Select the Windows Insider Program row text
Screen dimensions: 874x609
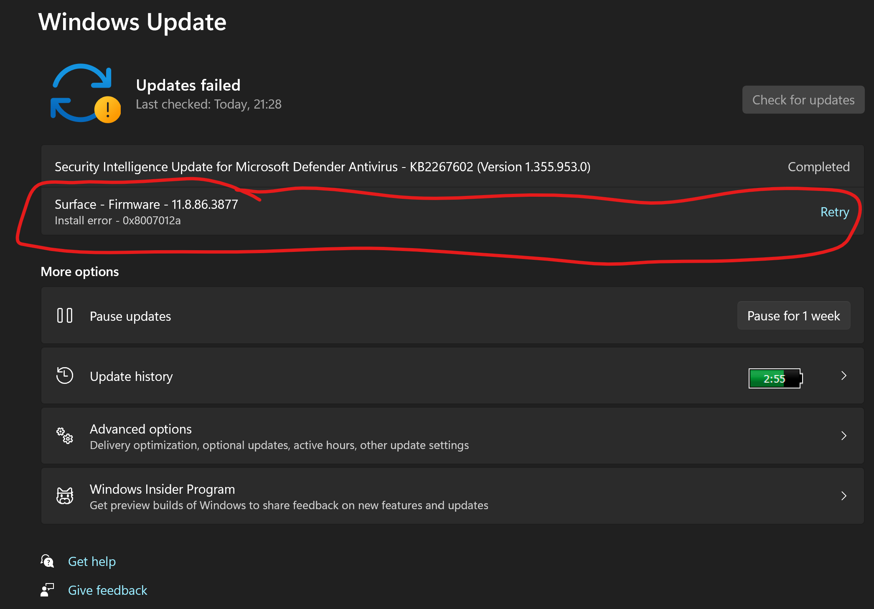[x=163, y=489]
